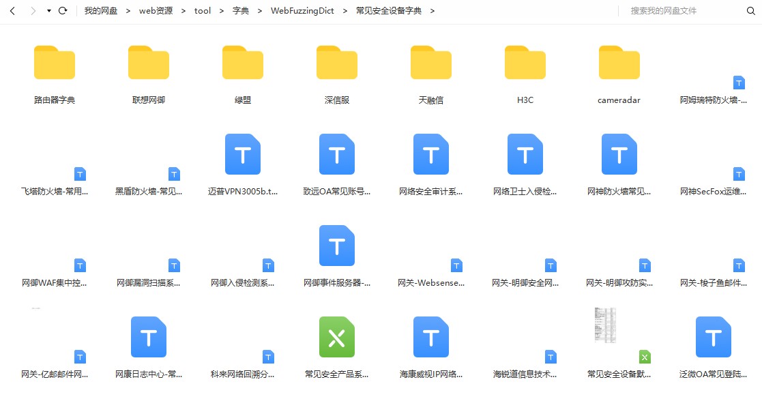Click the 联想网御 folder name
Screen dimensions: 762x399
click(x=149, y=100)
